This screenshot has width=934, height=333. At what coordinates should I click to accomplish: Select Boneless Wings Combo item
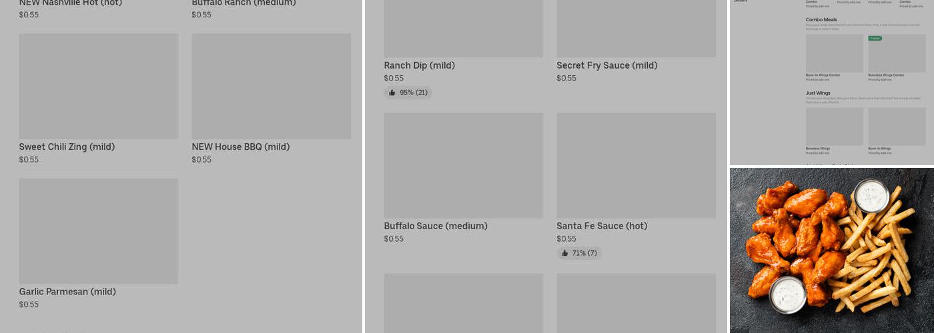(897, 58)
